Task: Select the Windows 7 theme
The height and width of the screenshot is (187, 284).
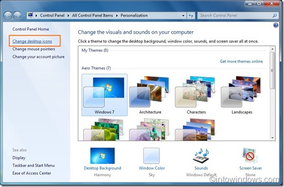Action: coord(105,95)
